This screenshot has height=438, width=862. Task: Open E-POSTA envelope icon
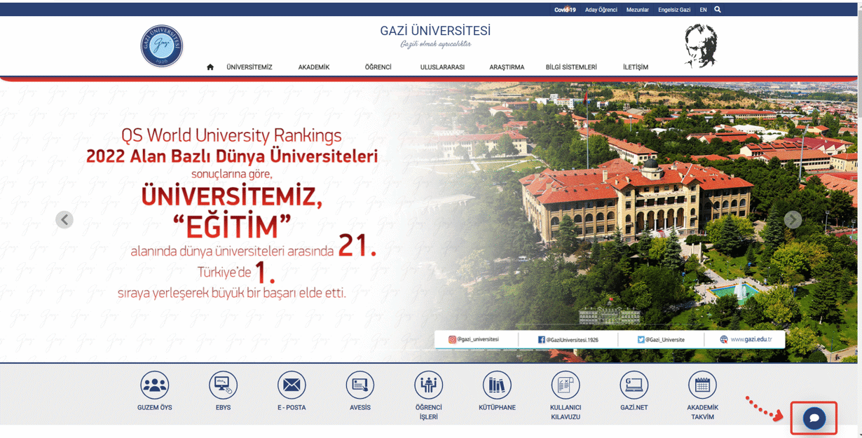coord(292,385)
